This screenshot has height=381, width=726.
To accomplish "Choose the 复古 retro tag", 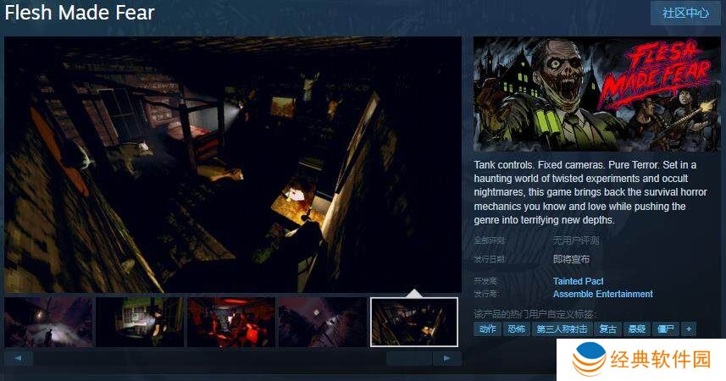I will [607, 329].
